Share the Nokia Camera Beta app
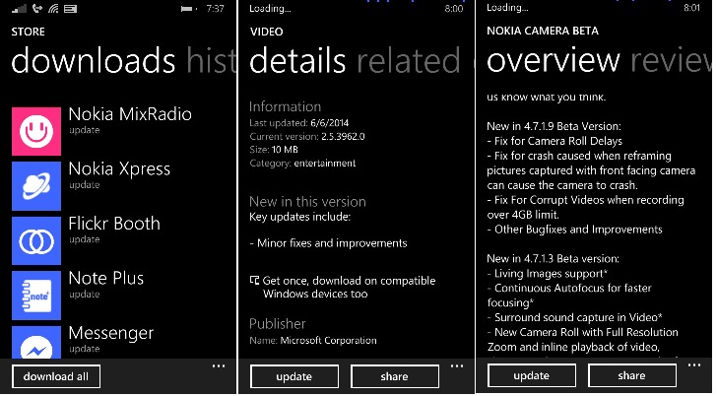Image resolution: width=717 pixels, height=396 pixels. [632, 375]
